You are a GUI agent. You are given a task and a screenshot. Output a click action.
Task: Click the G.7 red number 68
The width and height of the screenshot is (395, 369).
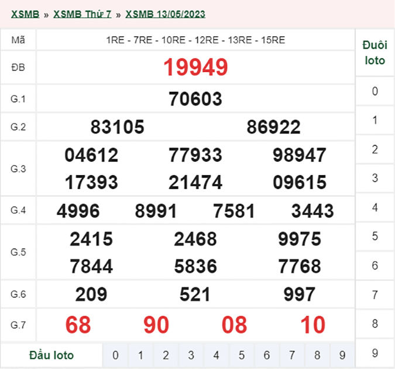click(78, 324)
